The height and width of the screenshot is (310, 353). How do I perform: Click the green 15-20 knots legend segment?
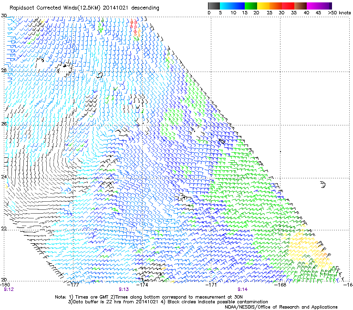tap(251, 6)
